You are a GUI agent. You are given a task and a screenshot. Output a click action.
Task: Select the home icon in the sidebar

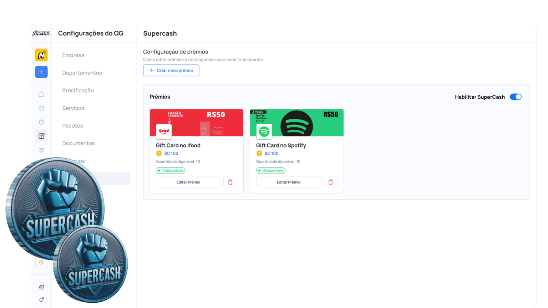tap(41, 94)
